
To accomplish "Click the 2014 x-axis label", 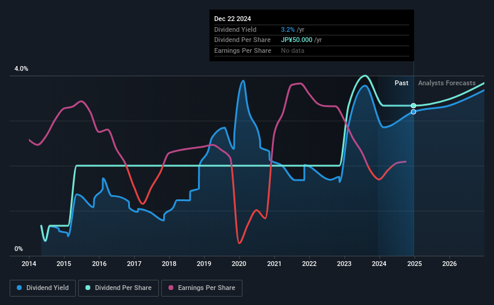I will click(x=29, y=264).
